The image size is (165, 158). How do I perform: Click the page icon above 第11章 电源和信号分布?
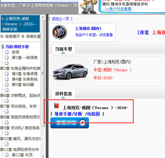(7, 144)
